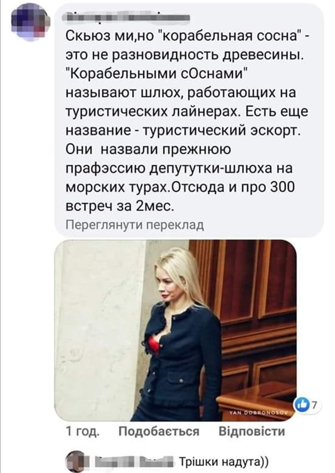Click the YAN DOBRONOSOV watermark on the photo
The image size is (335, 473).
(260, 414)
